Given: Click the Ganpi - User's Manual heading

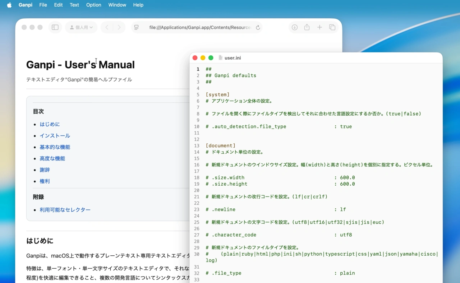Looking at the screenshot, I should (x=80, y=65).
